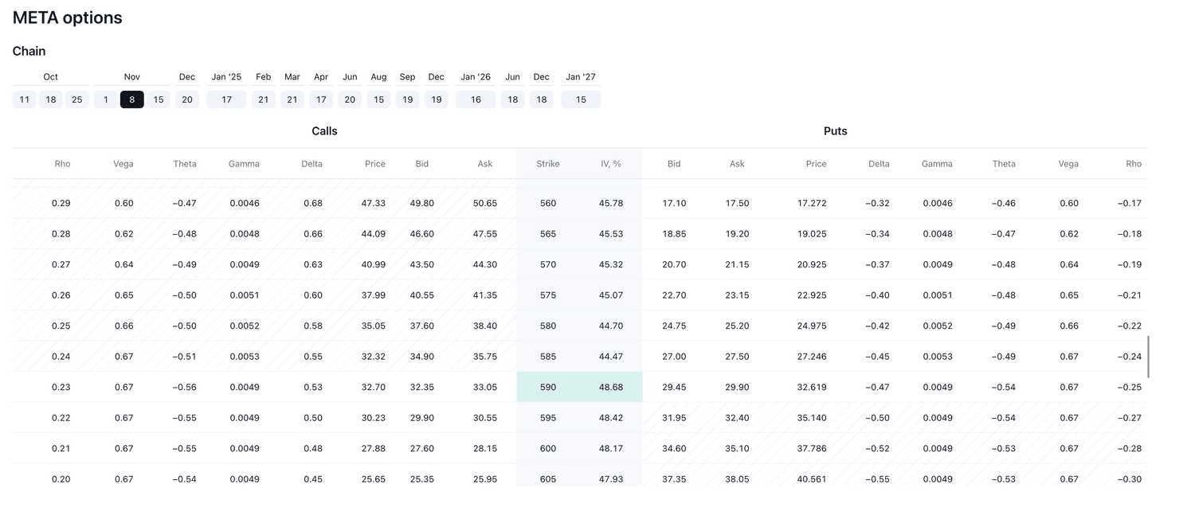This screenshot has height=515, width=1195.
Task: Click the Puts Delta column header
Action: [879, 164]
